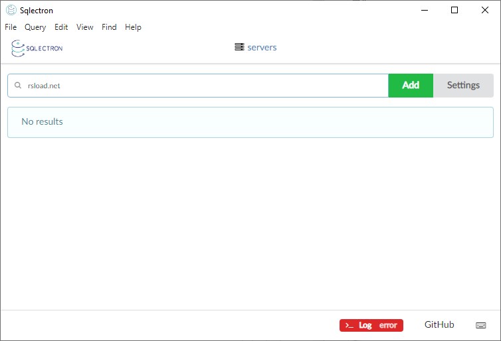Open the red Log error button
The image size is (501, 341).
tap(371, 325)
